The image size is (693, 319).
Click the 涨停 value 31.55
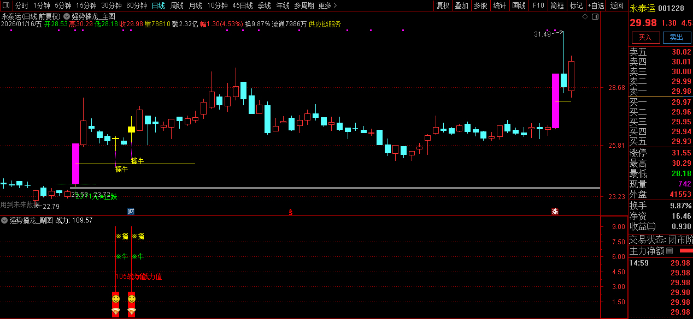681,153
